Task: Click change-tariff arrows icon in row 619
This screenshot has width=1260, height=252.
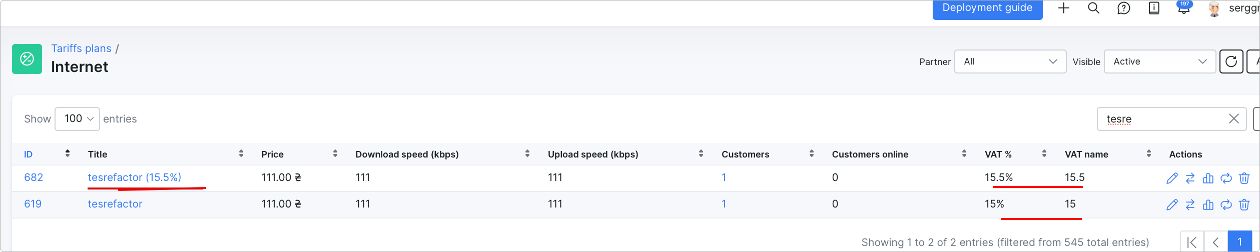Action: 1190,204
